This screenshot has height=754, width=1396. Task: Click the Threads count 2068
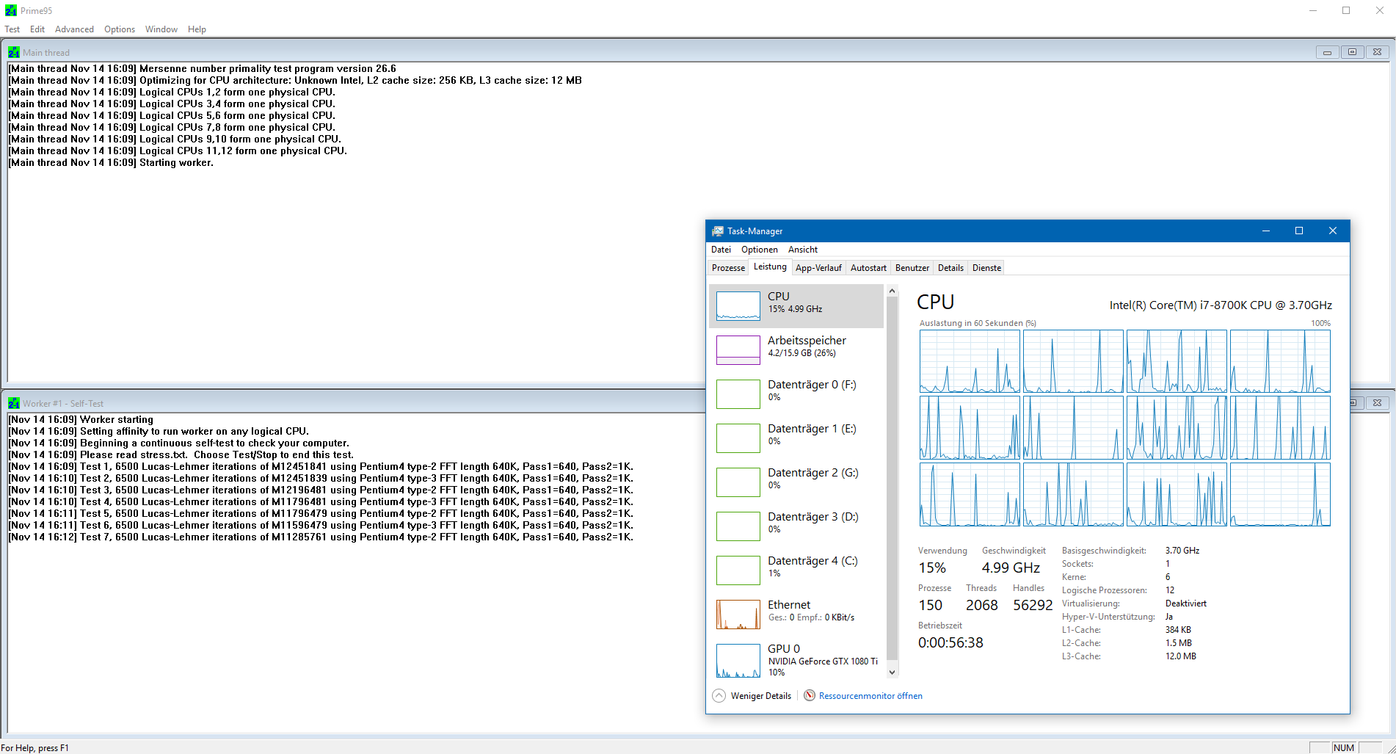(981, 605)
